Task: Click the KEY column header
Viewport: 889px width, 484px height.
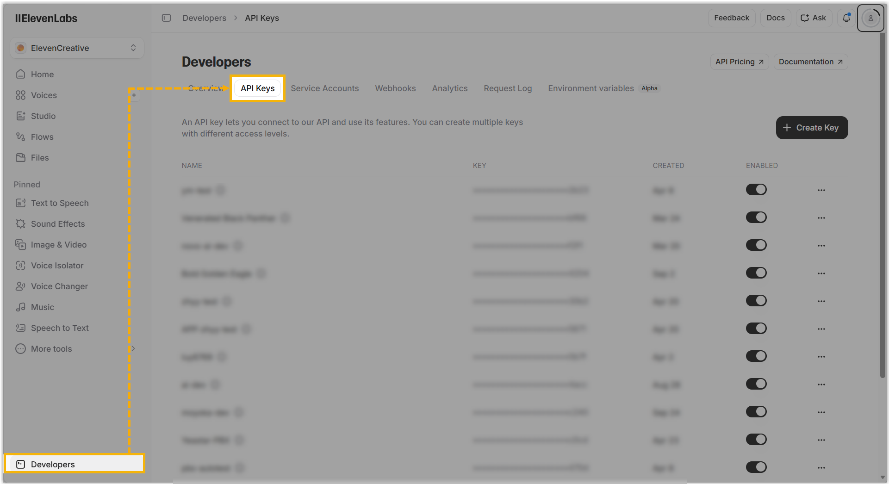Action: (479, 165)
